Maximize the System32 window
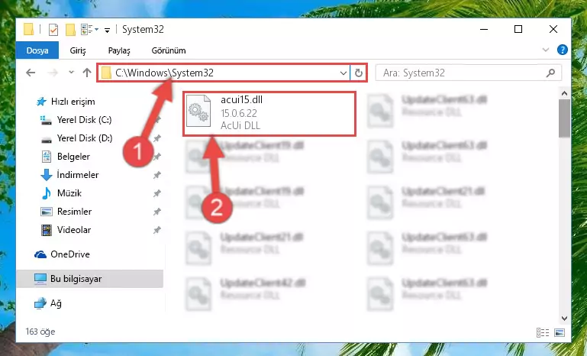The image size is (587, 356). pos(518,29)
